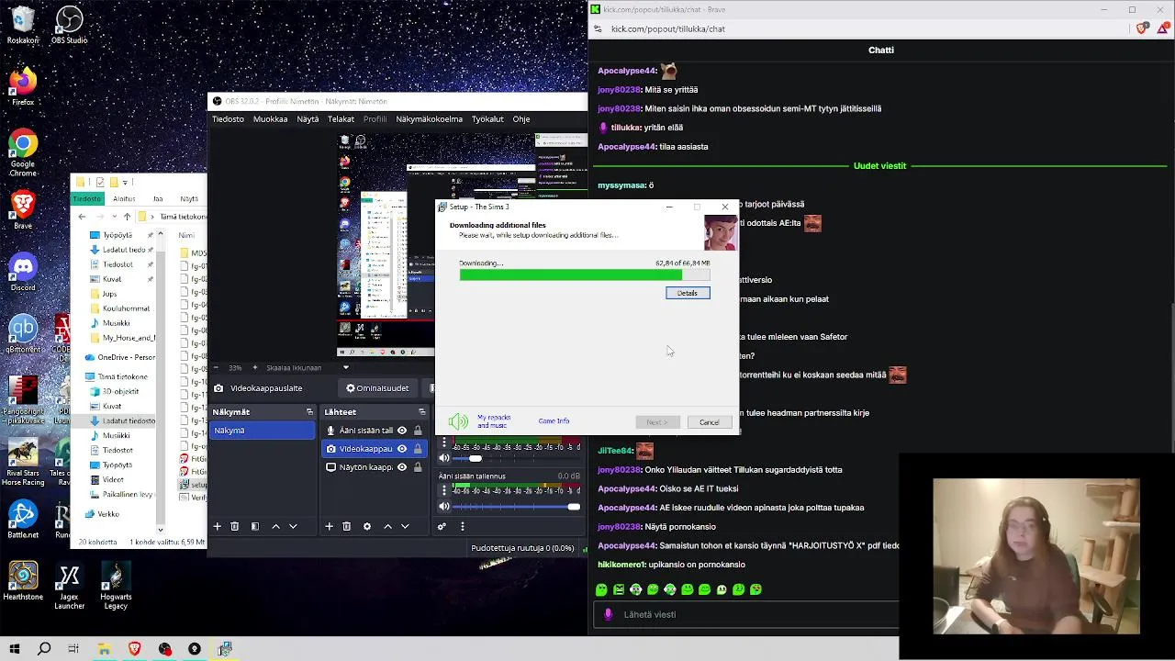The height and width of the screenshot is (661, 1175).
Task: Open Skaalaa ikkunaan scaling dropdown in OBS
Action: pos(346,367)
